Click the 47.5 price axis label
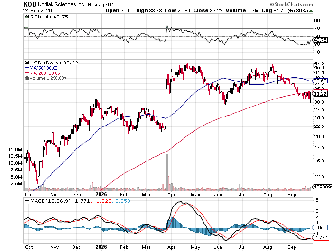 click(320, 63)
